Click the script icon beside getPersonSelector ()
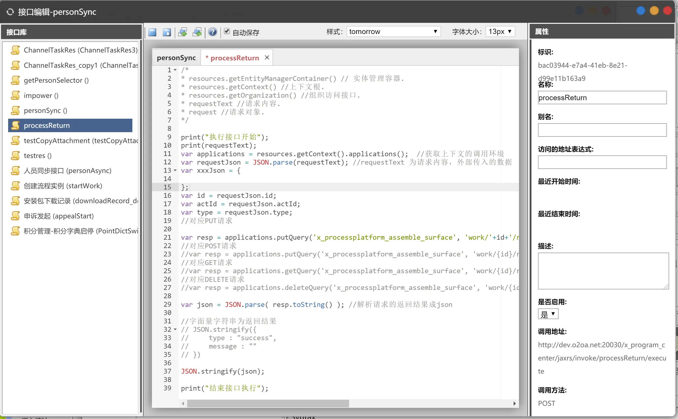Image resolution: width=678 pixels, height=419 pixels. point(15,80)
